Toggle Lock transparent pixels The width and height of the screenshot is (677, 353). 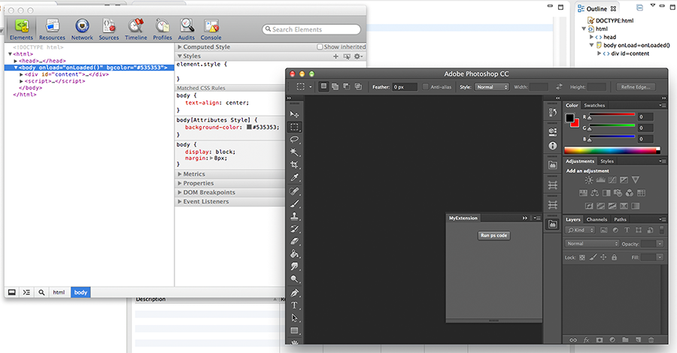[582, 258]
